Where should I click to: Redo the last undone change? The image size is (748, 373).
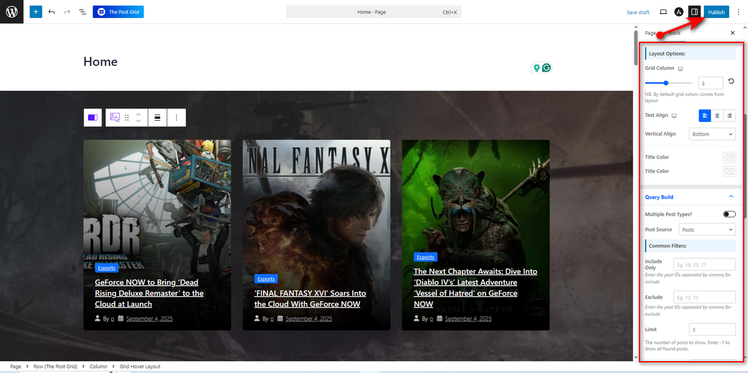tap(67, 12)
